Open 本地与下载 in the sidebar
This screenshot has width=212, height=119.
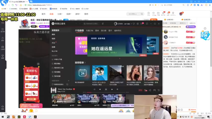(58, 59)
